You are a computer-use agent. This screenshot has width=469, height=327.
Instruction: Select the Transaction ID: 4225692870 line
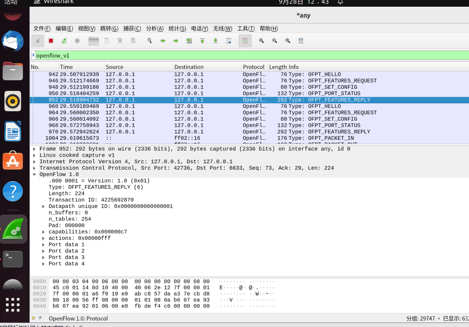tap(91, 200)
